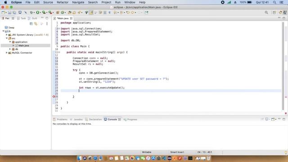This screenshot has width=288, height=162.
Task: Open the Source menu
Action: click(48, 2)
